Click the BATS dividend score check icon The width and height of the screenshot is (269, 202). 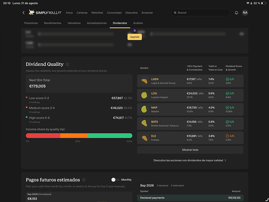pyautogui.click(x=227, y=122)
